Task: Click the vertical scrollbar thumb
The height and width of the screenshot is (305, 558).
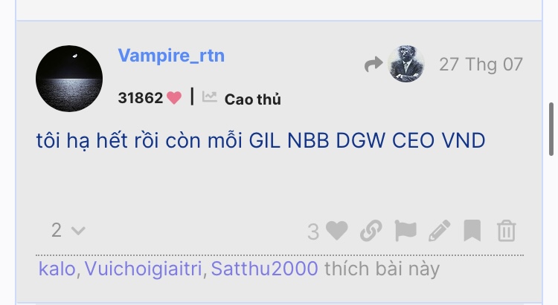Action: pyautogui.click(x=551, y=129)
